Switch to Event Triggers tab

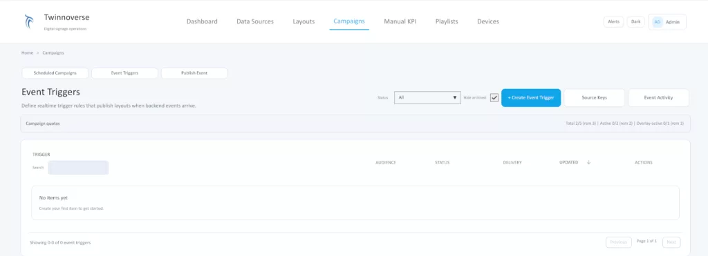click(124, 73)
